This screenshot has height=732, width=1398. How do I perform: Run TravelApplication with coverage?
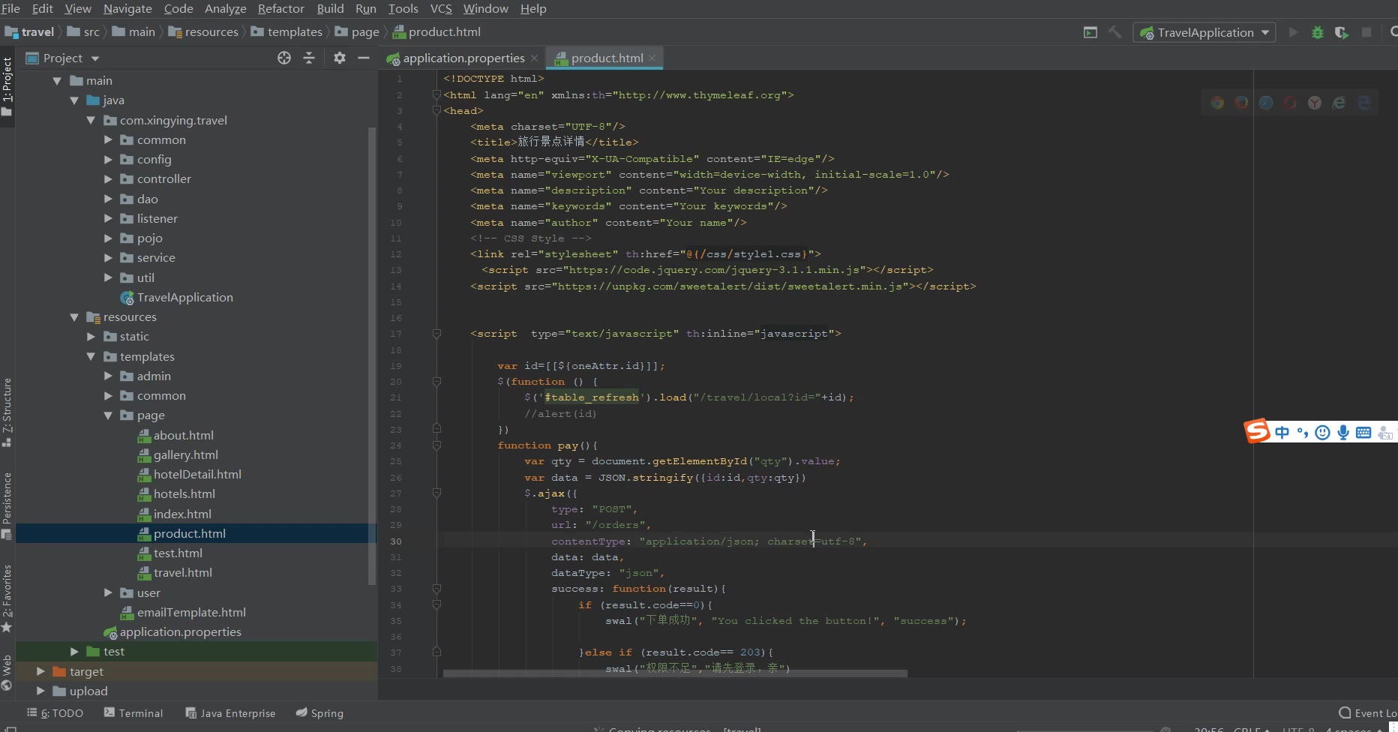pyautogui.click(x=1342, y=32)
